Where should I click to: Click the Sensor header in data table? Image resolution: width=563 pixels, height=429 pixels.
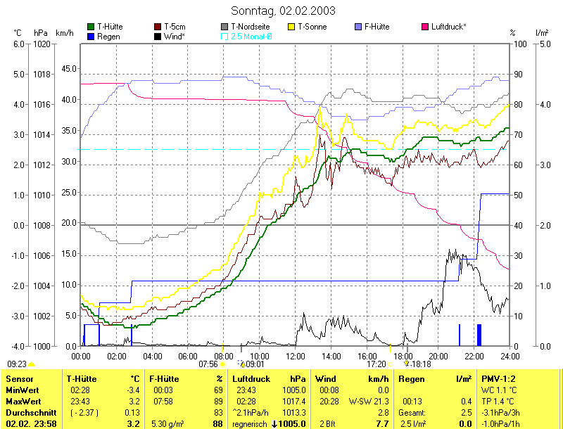pyautogui.click(x=19, y=379)
